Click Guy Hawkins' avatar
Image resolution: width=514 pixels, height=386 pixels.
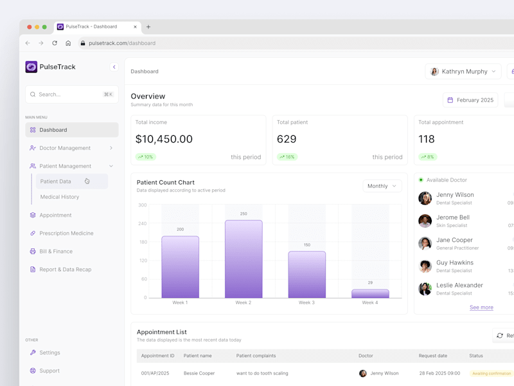pyautogui.click(x=425, y=266)
